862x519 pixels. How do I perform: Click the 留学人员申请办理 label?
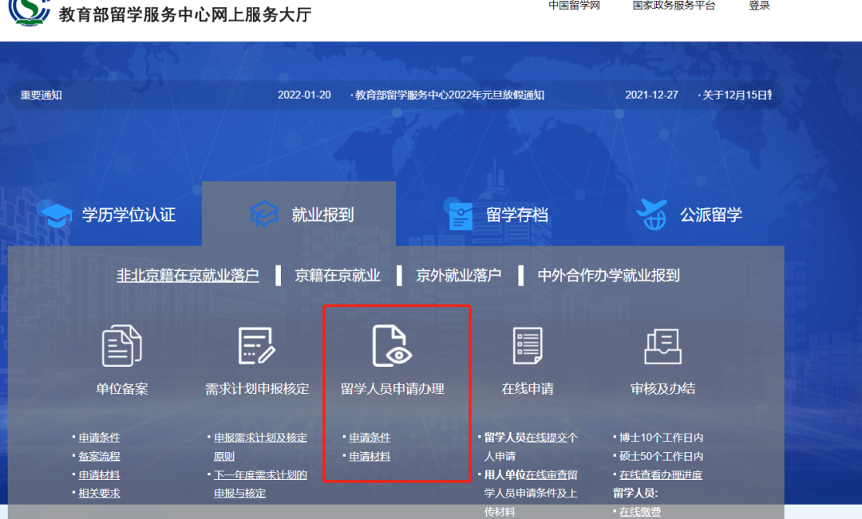pyautogui.click(x=393, y=389)
